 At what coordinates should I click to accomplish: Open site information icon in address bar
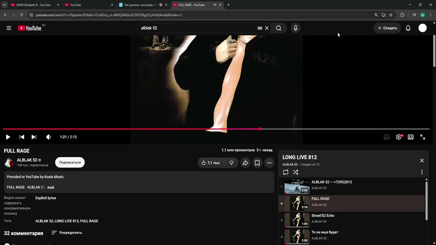(x=31, y=15)
